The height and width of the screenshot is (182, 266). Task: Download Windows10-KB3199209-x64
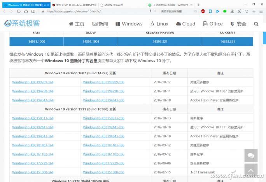(x=33, y=82)
